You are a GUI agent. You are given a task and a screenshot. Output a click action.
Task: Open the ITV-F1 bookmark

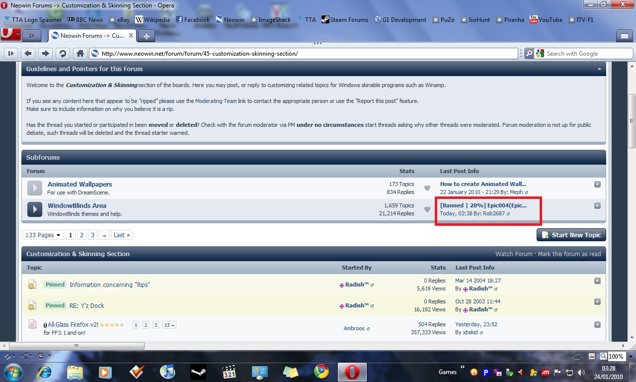pyautogui.click(x=580, y=20)
